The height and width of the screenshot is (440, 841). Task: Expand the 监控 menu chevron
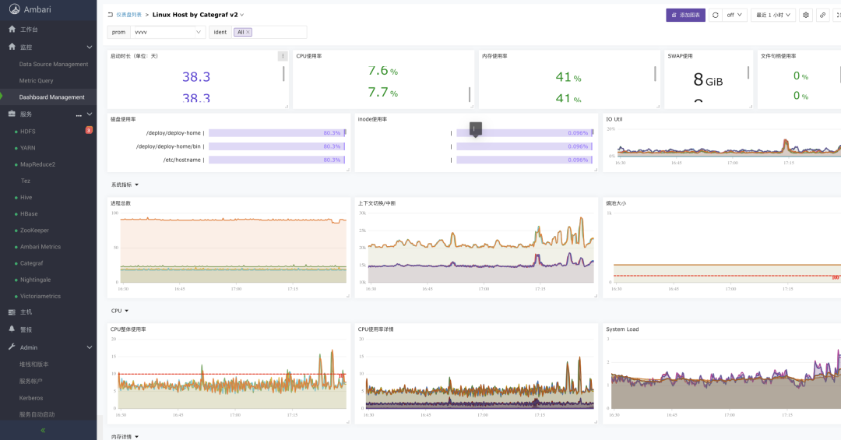click(89, 48)
